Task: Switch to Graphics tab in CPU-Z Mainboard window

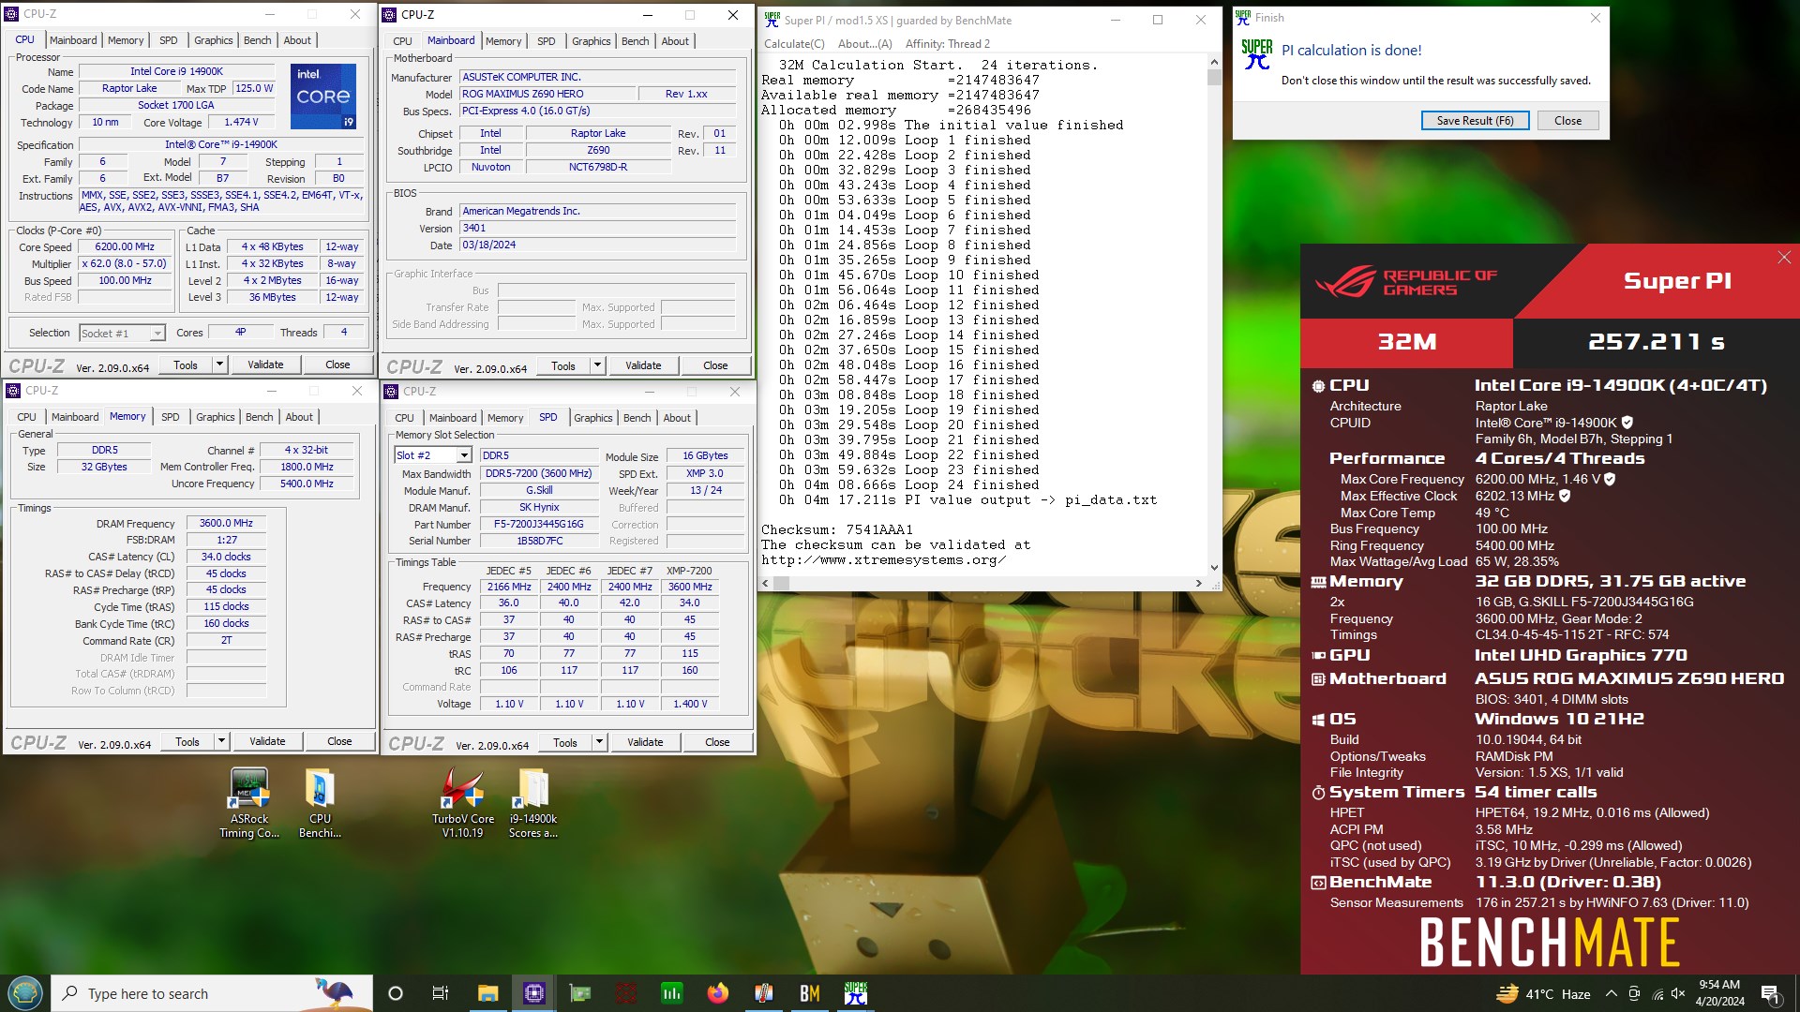Action: click(x=591, y=41)
